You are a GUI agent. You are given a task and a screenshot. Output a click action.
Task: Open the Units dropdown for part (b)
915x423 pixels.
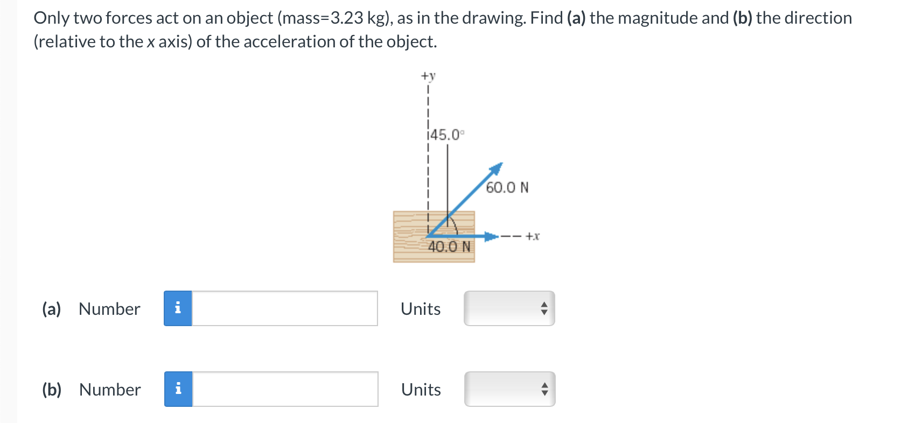(x=509, y=389)
